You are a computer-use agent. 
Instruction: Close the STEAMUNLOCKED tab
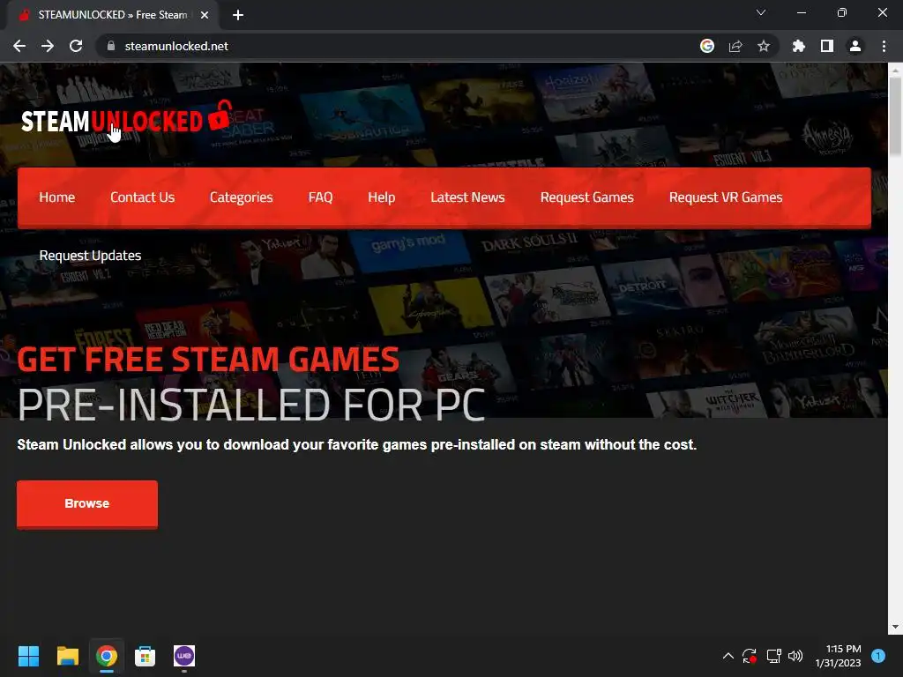[205, 15]
